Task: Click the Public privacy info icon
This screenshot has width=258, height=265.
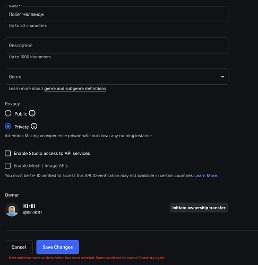Action: [32, 113]
